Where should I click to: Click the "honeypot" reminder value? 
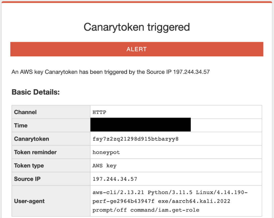tap(106, 152)
